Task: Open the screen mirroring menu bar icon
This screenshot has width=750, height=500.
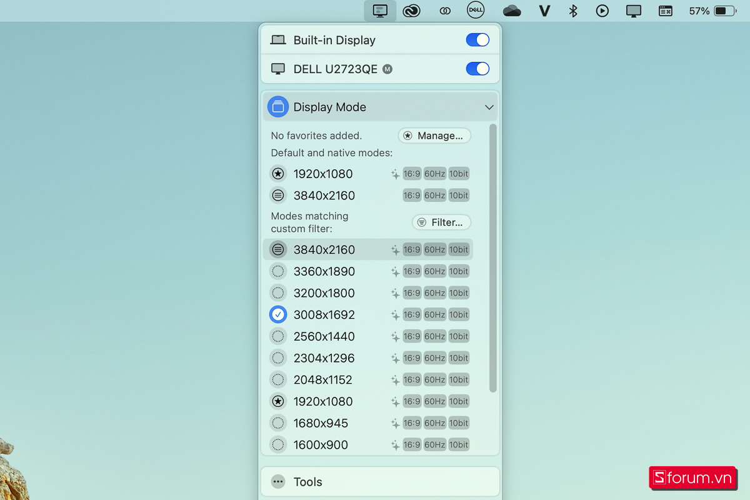Action: tap(634, 11)
